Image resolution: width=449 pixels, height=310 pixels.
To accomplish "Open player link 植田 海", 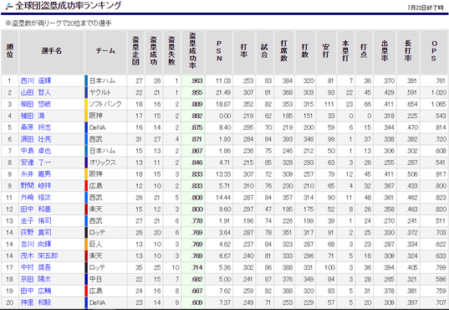I will (33, 116).
